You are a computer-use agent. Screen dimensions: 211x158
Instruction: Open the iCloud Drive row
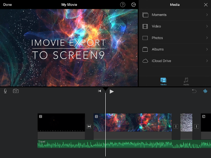175,61
